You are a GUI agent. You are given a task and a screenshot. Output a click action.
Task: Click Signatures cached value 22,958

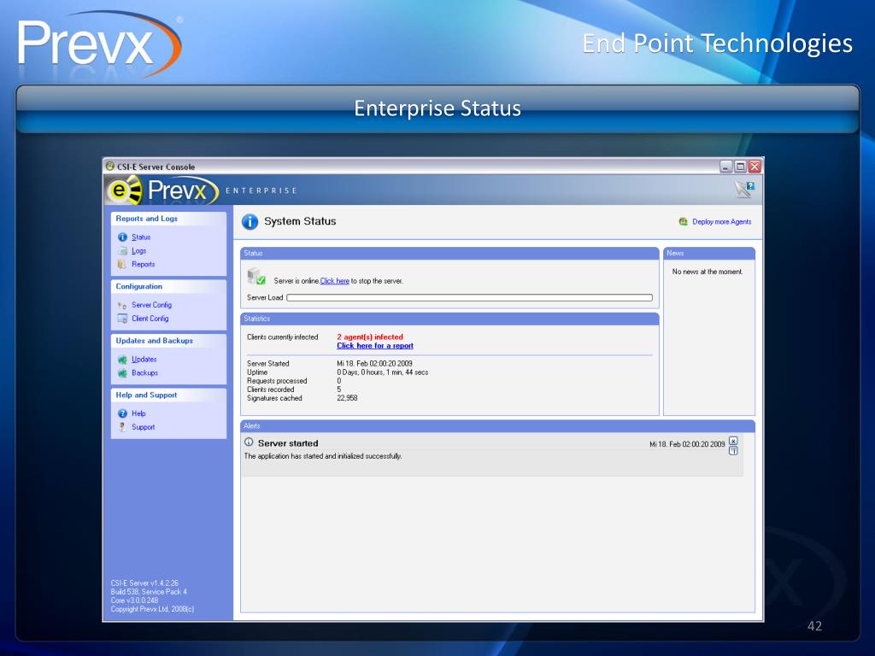click(x=347, y=398)
